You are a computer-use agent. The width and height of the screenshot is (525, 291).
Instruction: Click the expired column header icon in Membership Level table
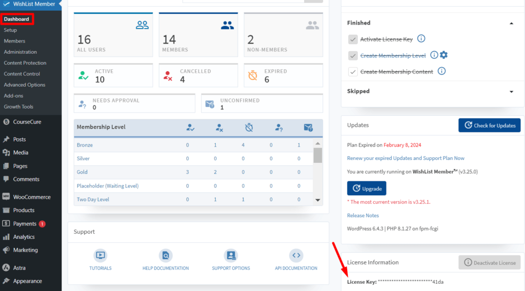click(x=249, y=128)
